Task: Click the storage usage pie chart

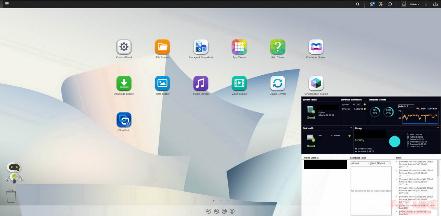Action: (x=395, y=141)
